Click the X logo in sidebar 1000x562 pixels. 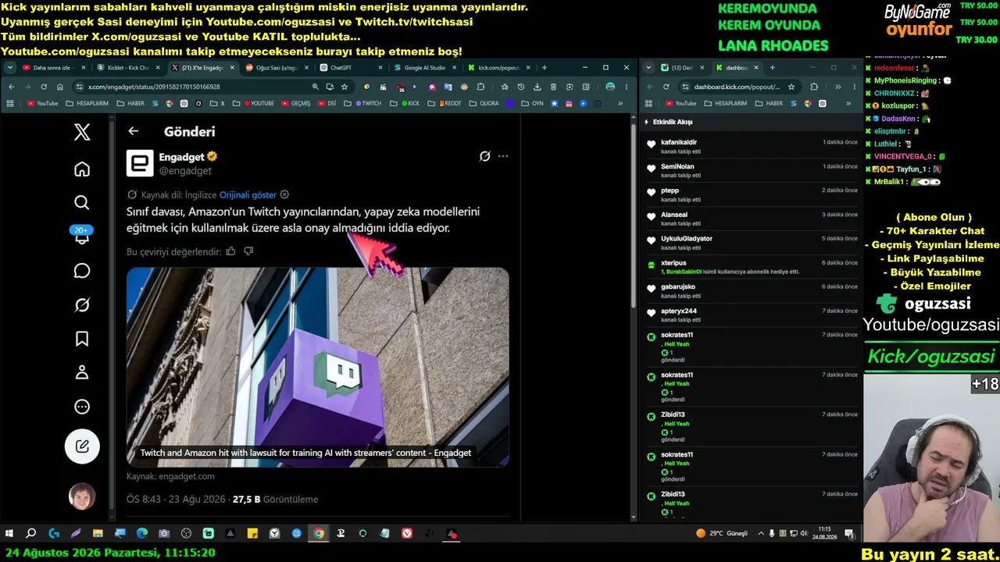click(82, 133)
